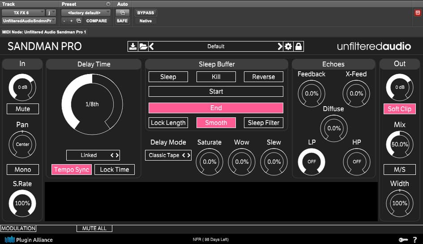Click the output gain 0 dB knob
Image resolution: width=423 pixels, height=244 pixels.
(400, 87)
